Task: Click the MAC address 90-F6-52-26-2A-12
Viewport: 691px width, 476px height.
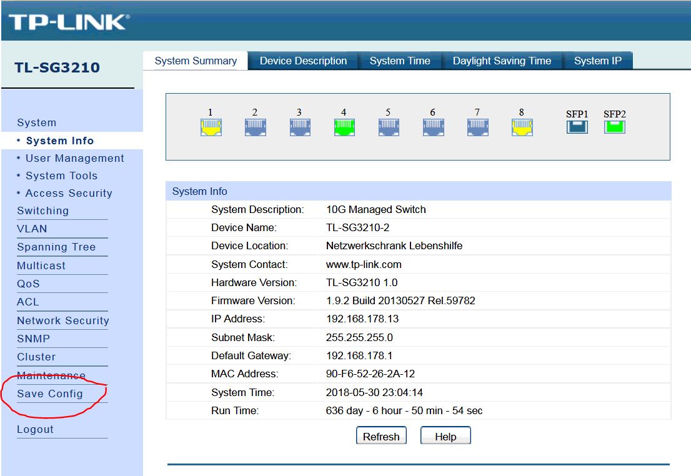Action: [370, 374]
